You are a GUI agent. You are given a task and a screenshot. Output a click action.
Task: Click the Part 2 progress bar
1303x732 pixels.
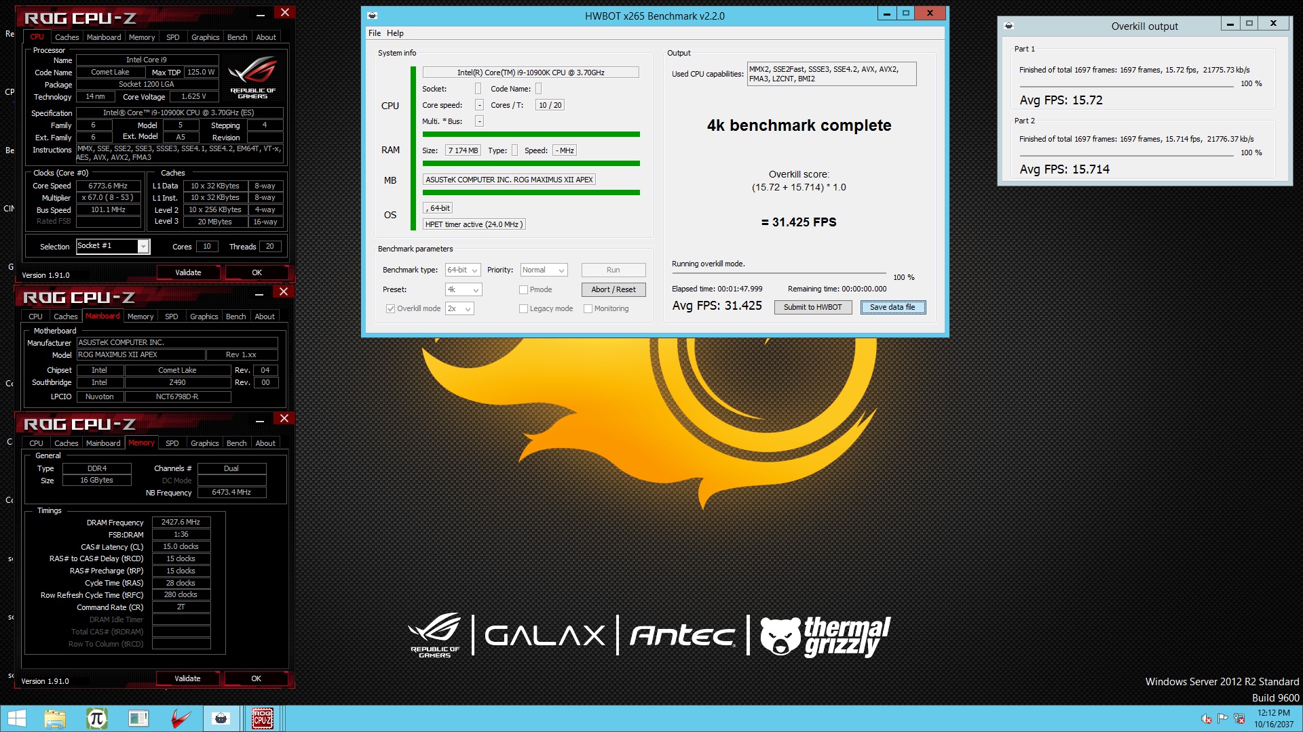1127,156
